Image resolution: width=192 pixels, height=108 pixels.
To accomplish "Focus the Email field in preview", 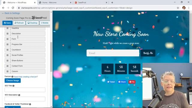I will pos(113,53).
